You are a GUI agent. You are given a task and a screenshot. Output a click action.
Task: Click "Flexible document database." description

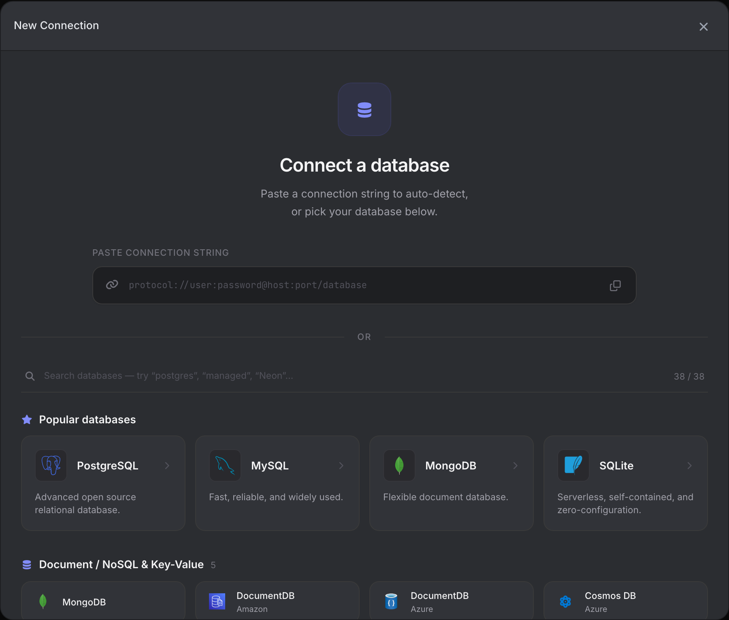(x=446, y=497)
